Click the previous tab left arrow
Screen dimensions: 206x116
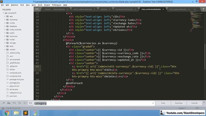[36, 9]
